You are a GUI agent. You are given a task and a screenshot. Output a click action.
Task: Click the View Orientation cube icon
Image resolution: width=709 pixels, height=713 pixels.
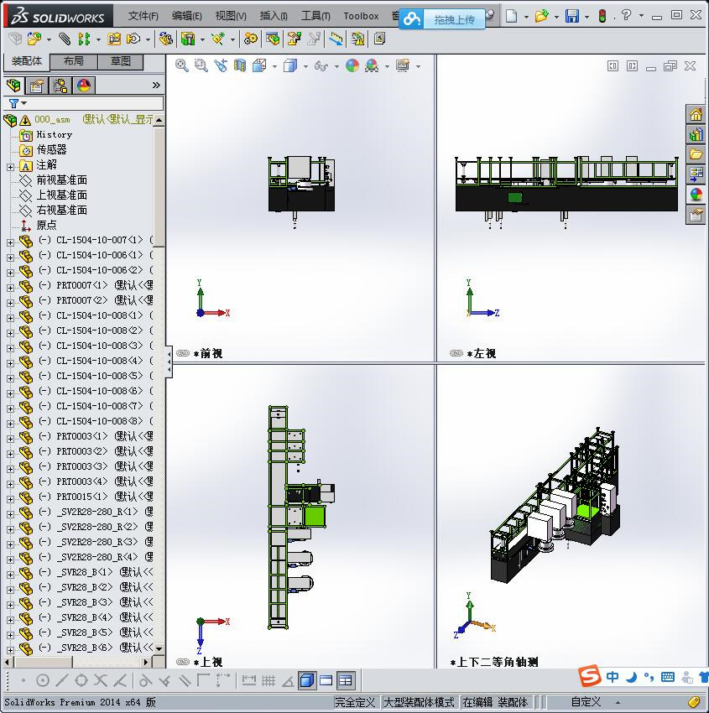[259, 66]
